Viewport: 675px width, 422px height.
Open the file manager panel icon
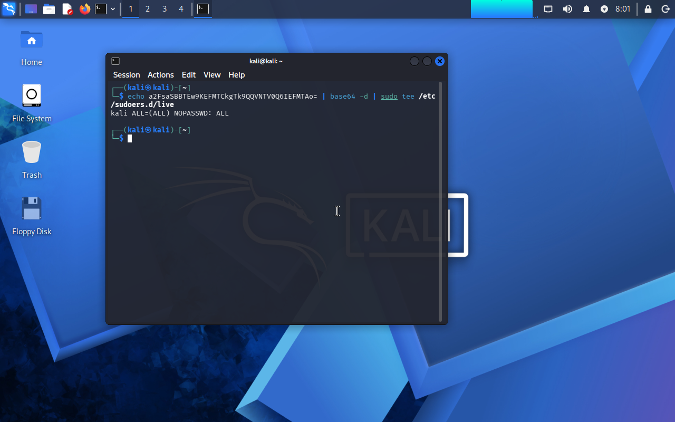(49, 9)
